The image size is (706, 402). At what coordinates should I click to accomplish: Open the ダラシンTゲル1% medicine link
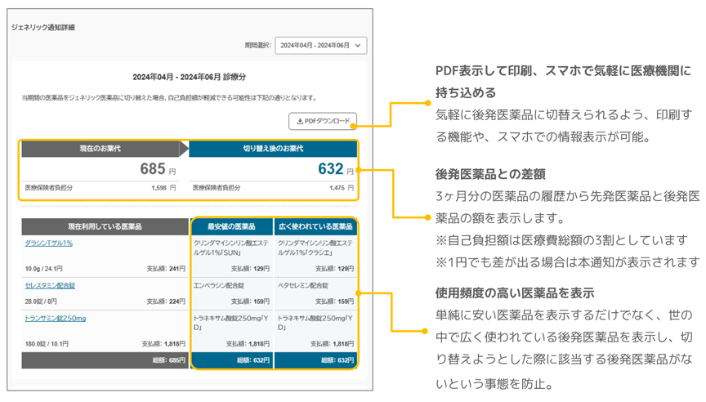pyautogui.click(x=49, y=243)
